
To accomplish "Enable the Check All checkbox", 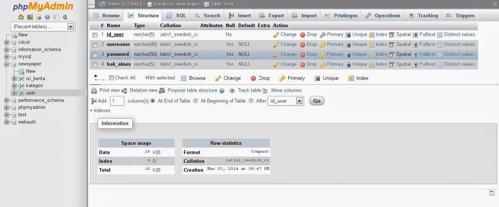I will (x=112, y=78).
